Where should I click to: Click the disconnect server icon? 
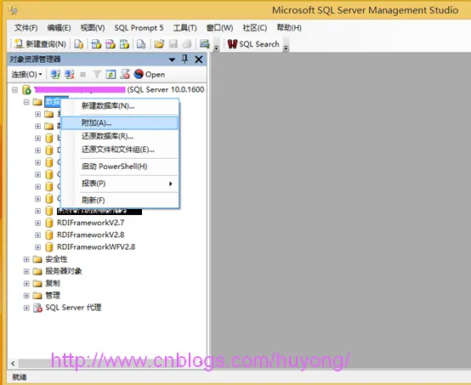coord(70,74)
